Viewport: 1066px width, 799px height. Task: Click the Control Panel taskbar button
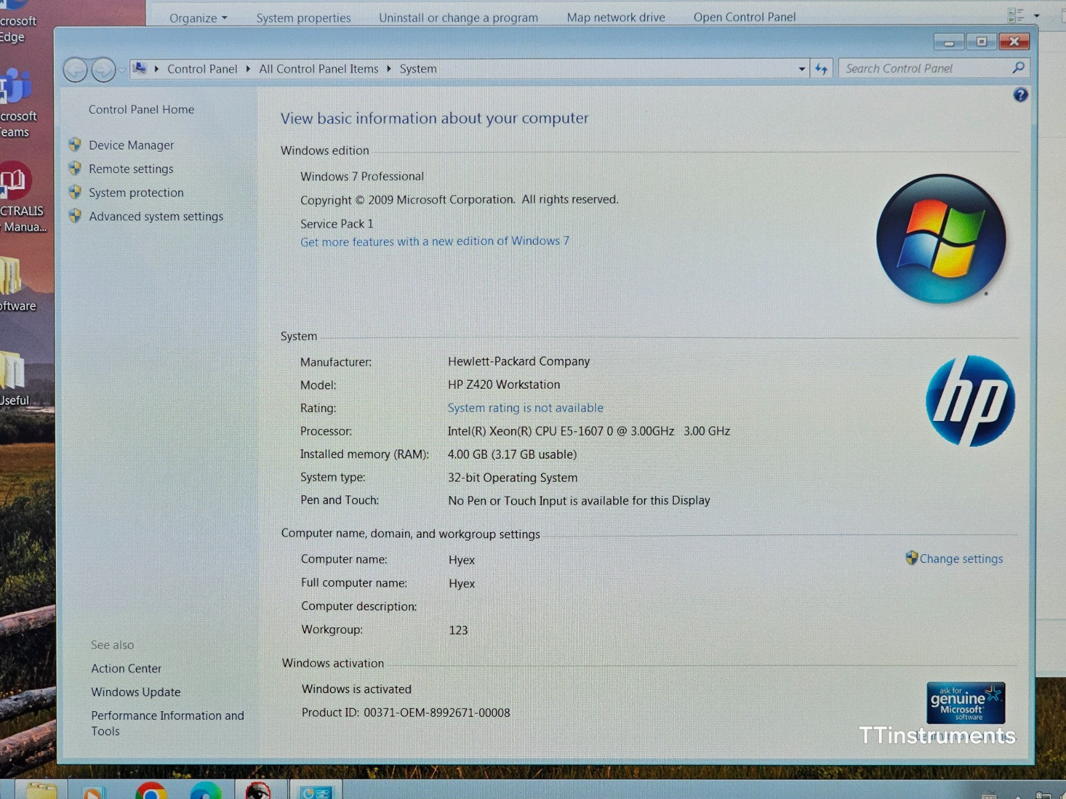(x=316, y=791)
